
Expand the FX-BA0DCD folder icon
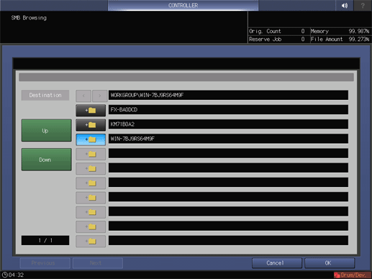pos(91,110)
